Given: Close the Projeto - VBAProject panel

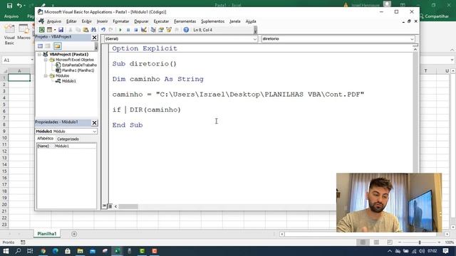Looking at the screenshot, I should pyautogui.click(x=95, y=38).
